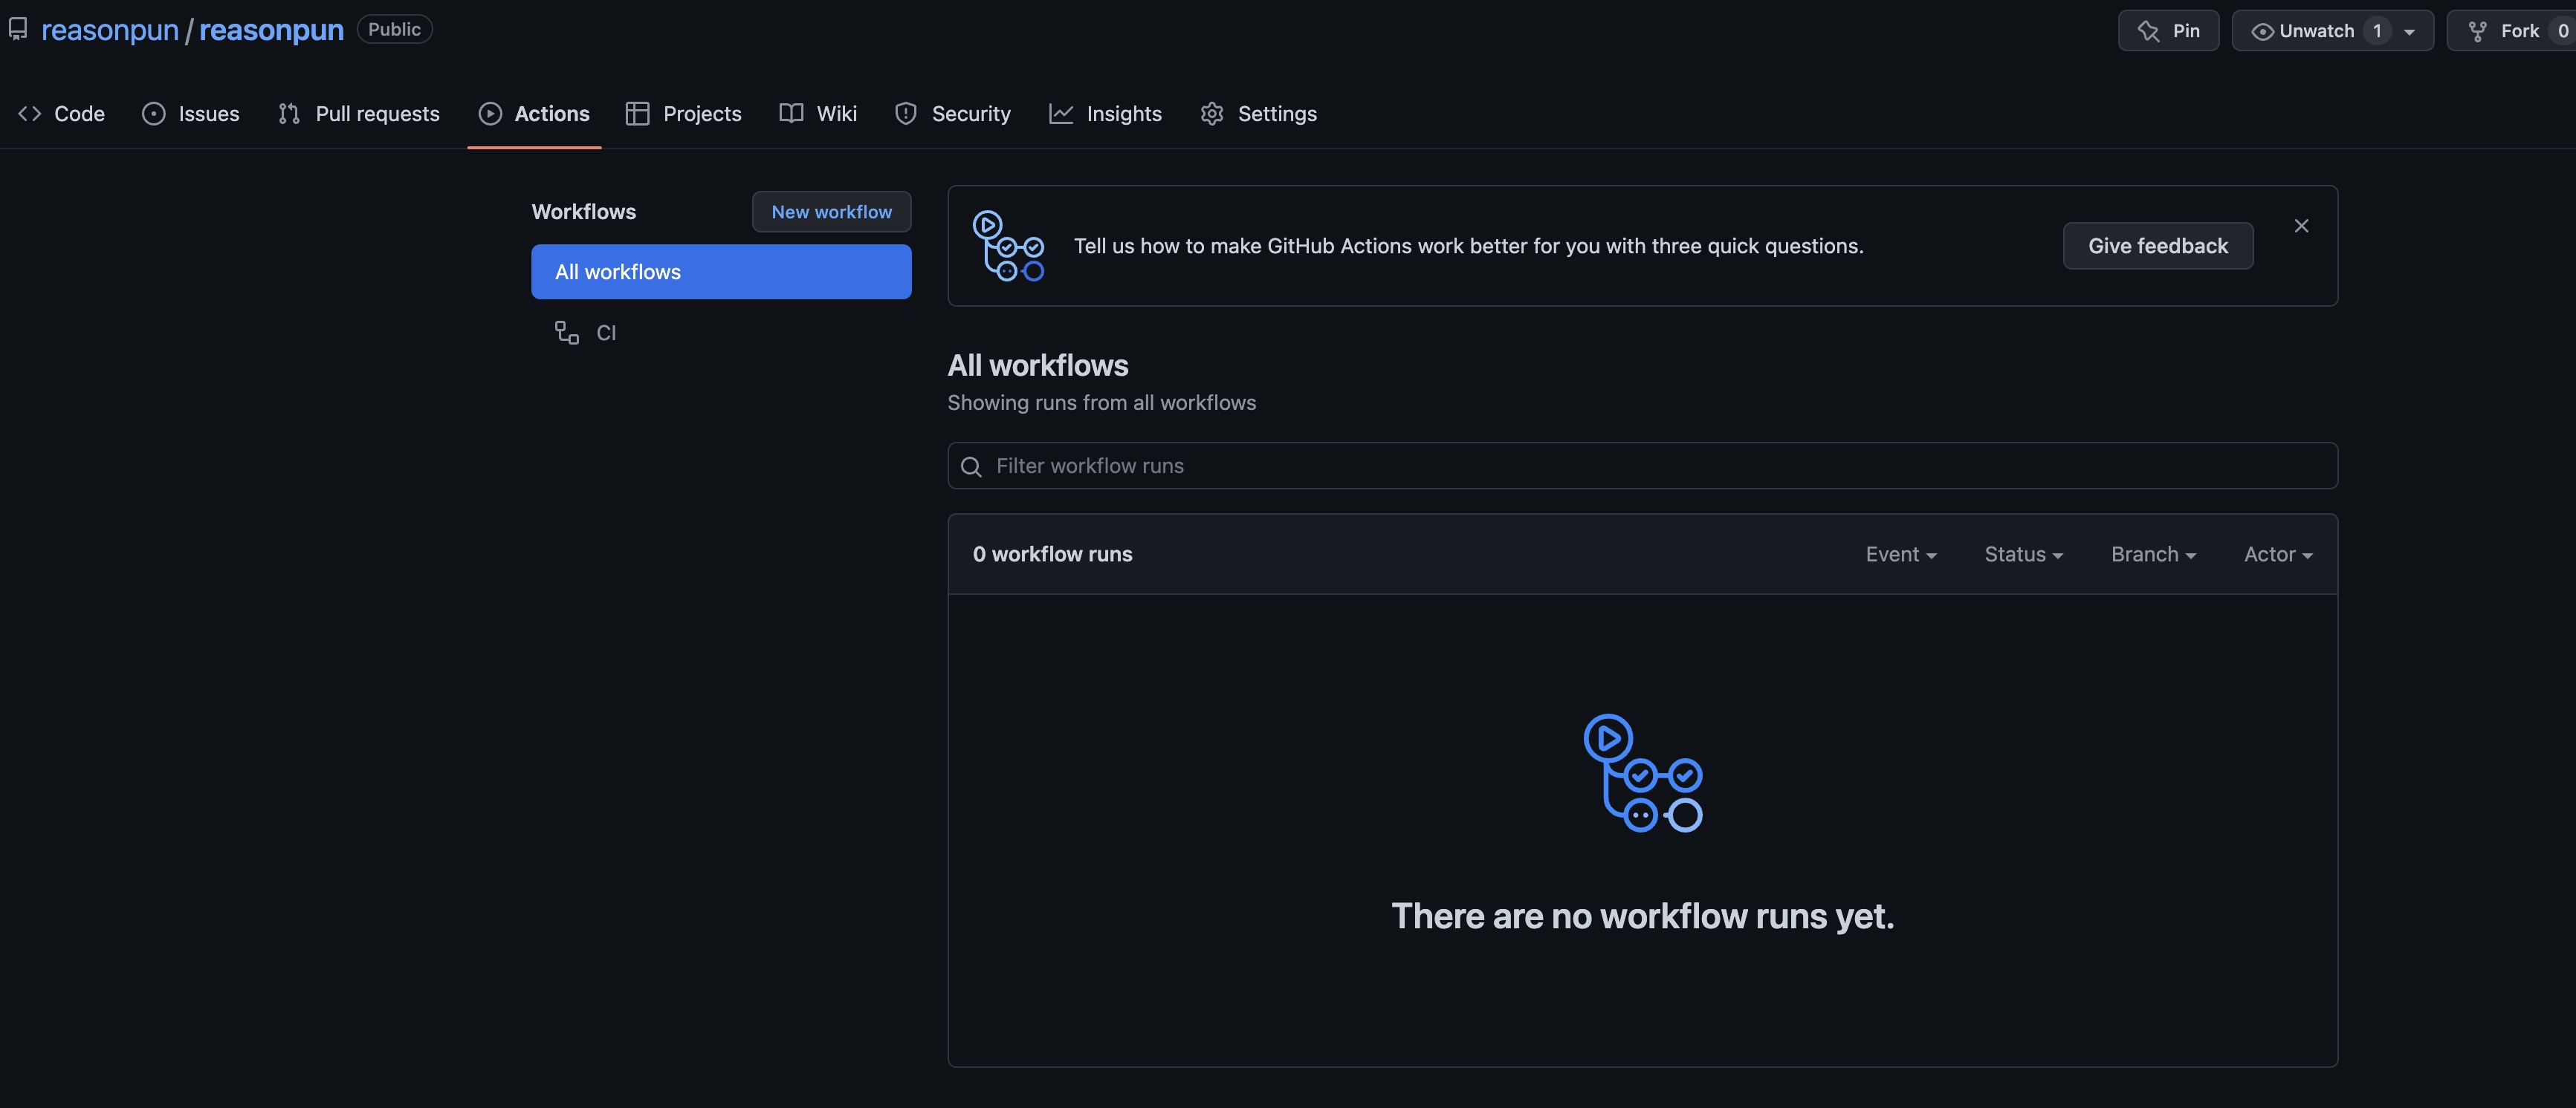Click the Projects table icon
This screenshot has width=2576, height=1108.
tap(637, 114)
